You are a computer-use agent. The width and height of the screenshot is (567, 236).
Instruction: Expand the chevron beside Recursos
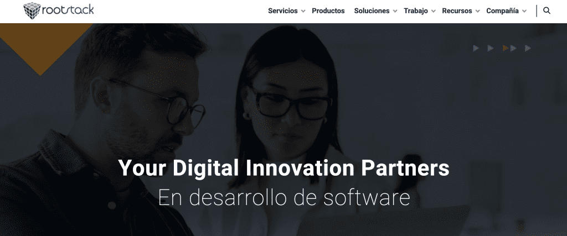coord(477,11)
